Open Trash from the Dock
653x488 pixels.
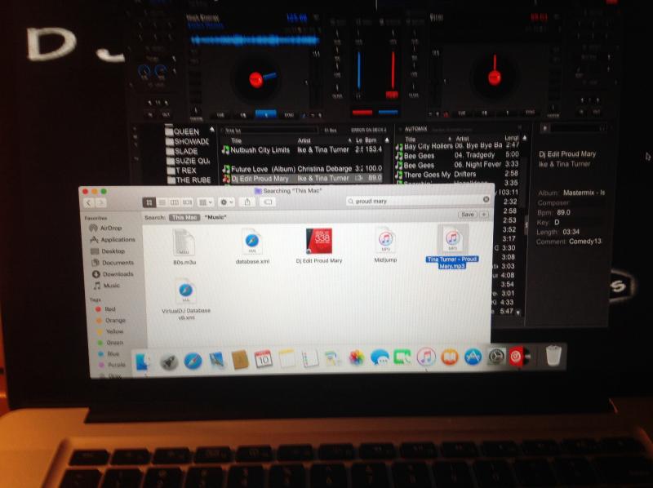(553, 356)
